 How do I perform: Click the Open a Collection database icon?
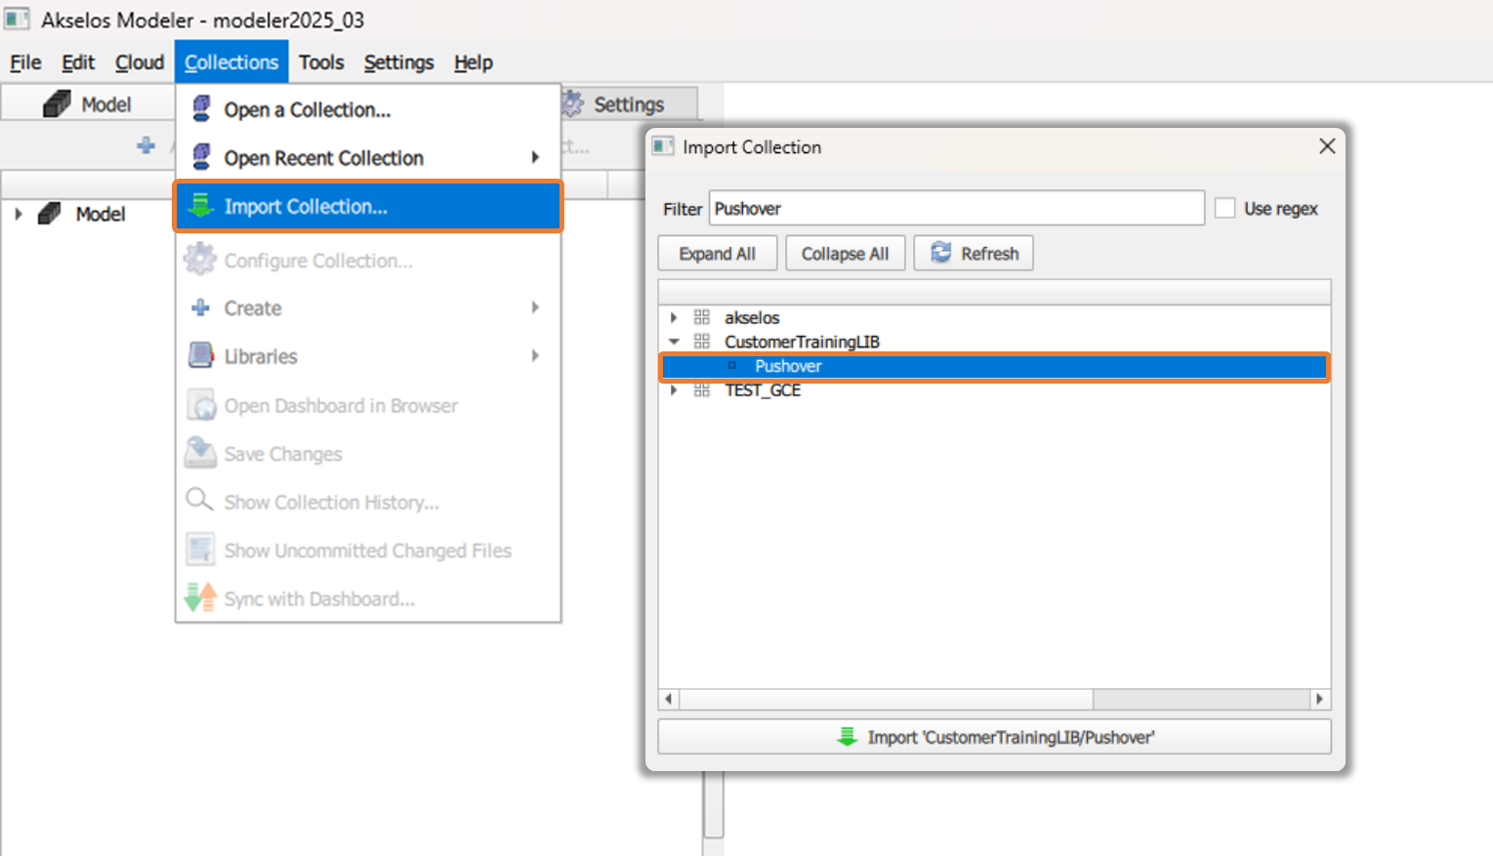pos(201,108)
